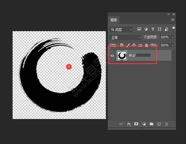This screenshot has height=144, width=186.
Task: Click the opacity 100% value field
Action: [165, 37]
